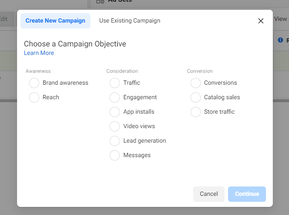Switch to Use Existing Campaign tab
Screen dimensions: 289x215
[130, 21]
